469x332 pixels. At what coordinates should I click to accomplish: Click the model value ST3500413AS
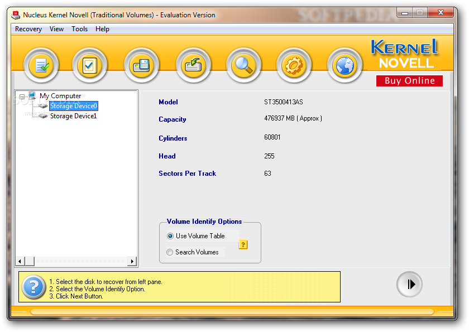(284, 102)
